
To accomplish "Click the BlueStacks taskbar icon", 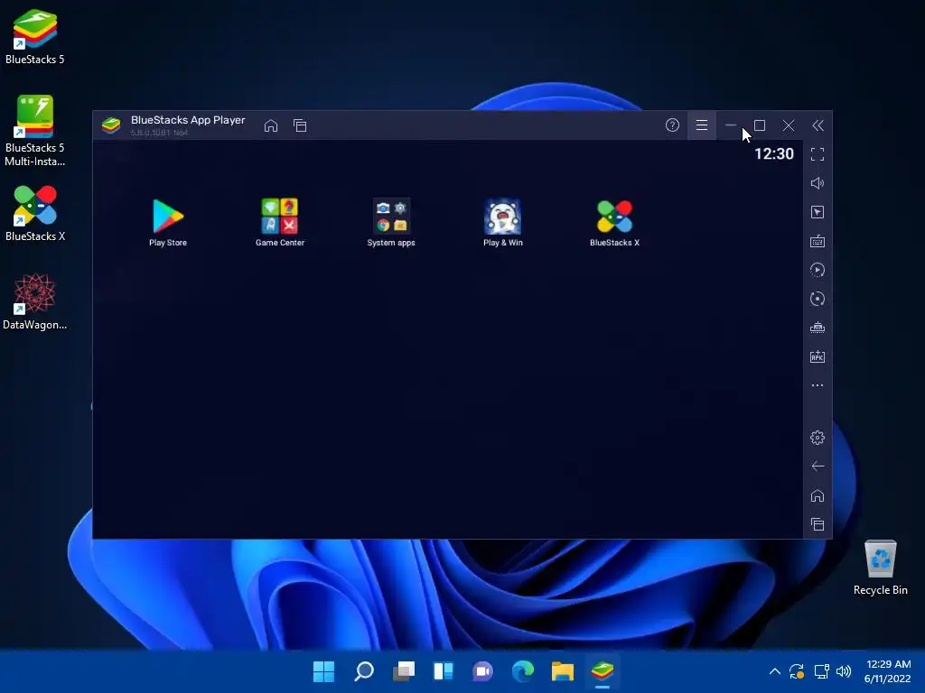I will tap(603, 671).
